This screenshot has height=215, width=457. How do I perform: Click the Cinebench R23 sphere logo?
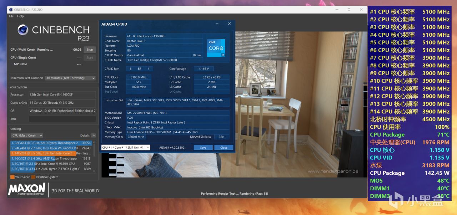pyautogui.click(x=23, y=30)
